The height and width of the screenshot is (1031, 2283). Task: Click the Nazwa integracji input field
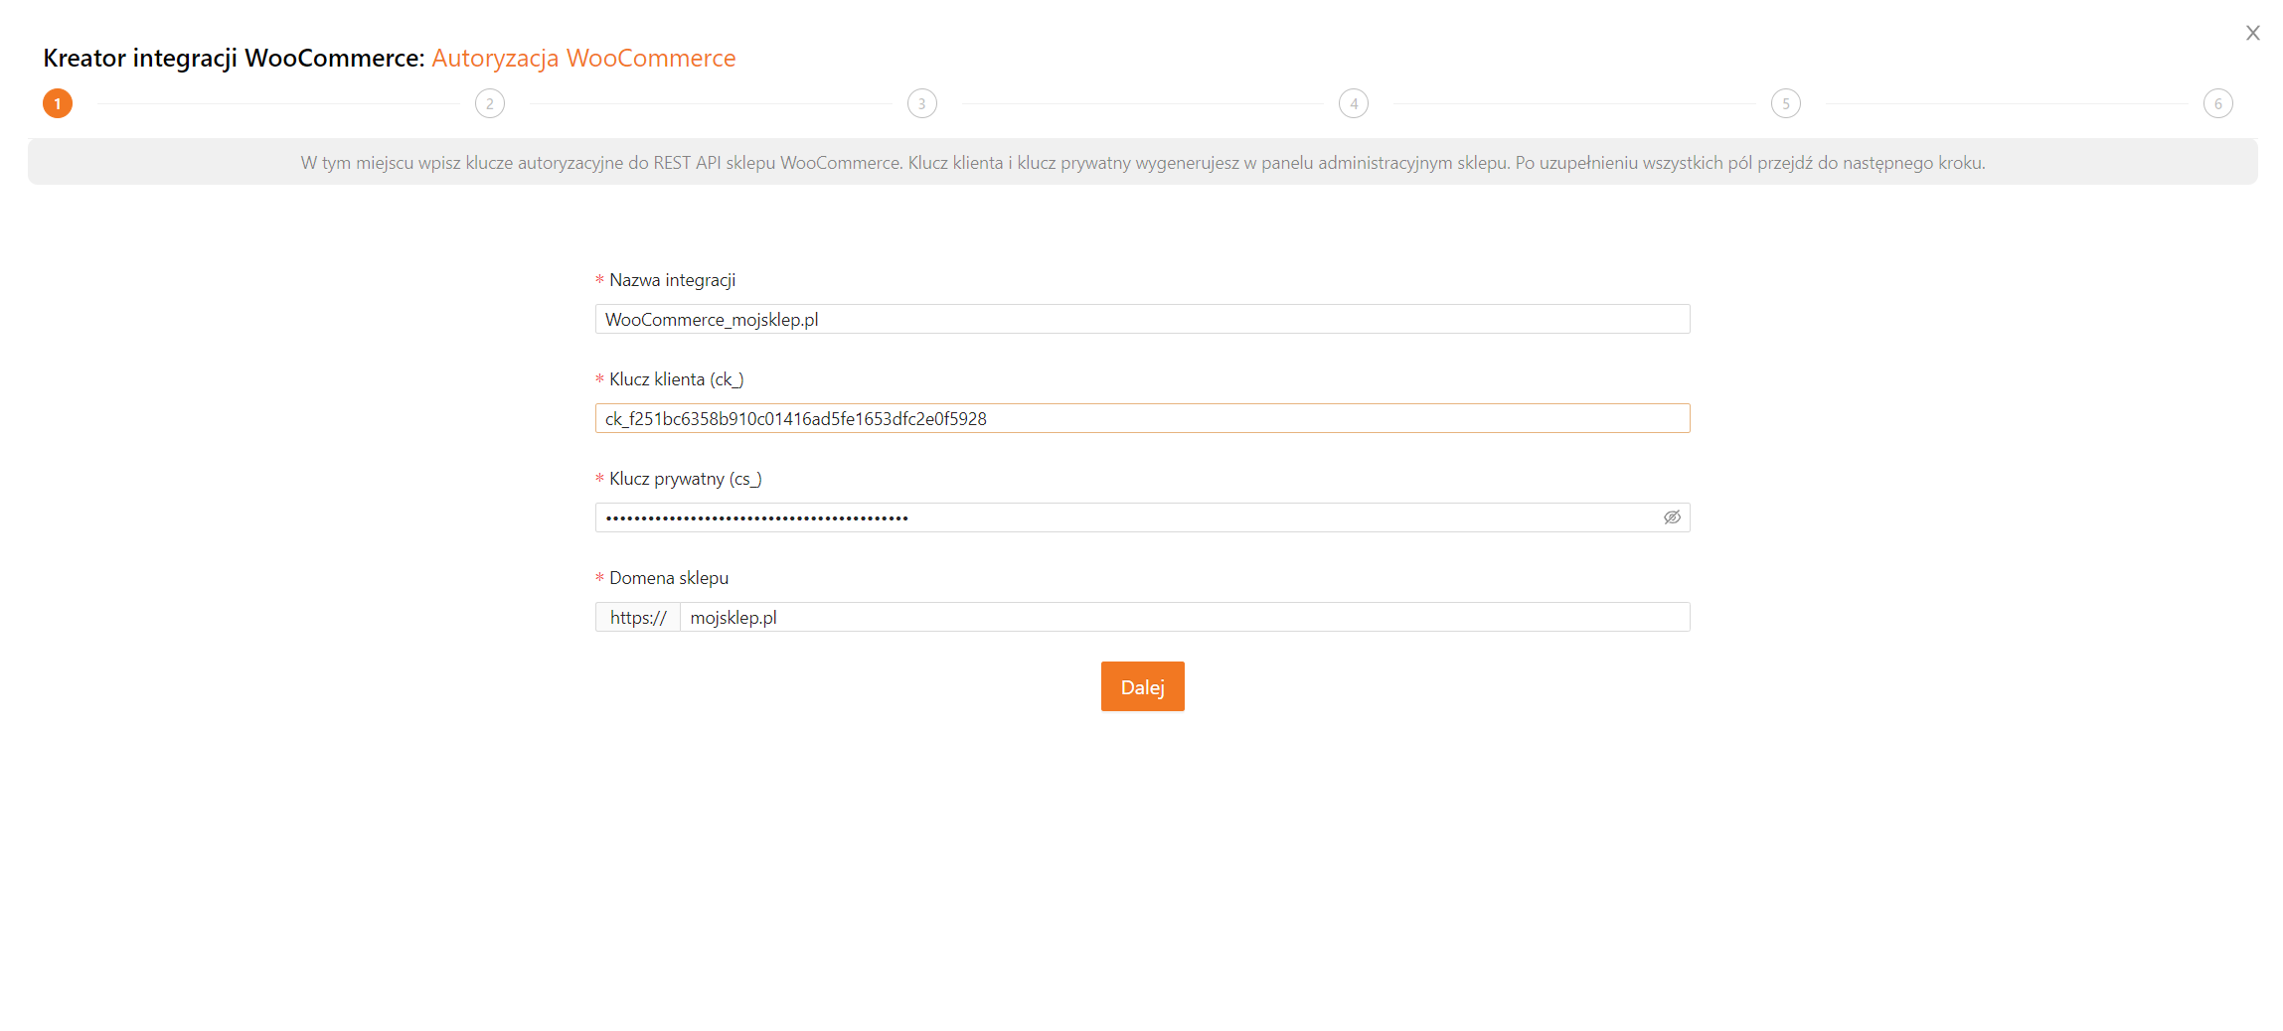(1141, 319)
